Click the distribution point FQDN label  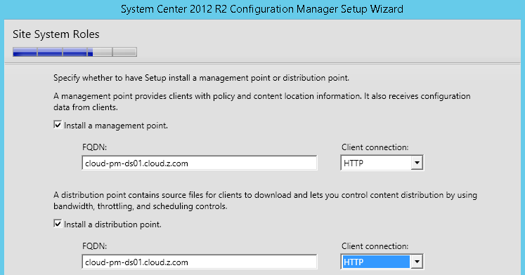pos(94,246)
